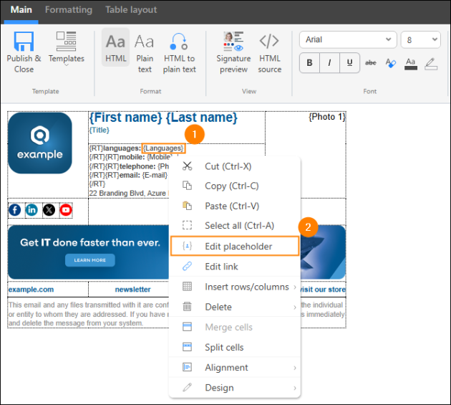Convert HTML to plain text

coord(179,52)
